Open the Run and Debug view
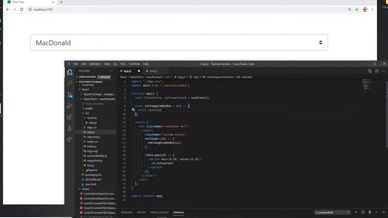388x218 pixels. [x=70, y=106]
